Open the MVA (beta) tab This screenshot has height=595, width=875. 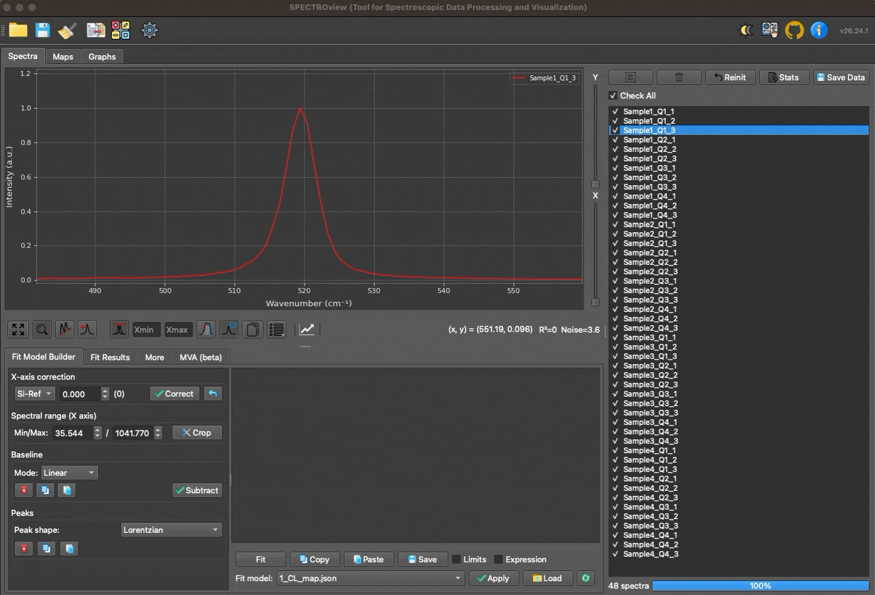(201, 357)
